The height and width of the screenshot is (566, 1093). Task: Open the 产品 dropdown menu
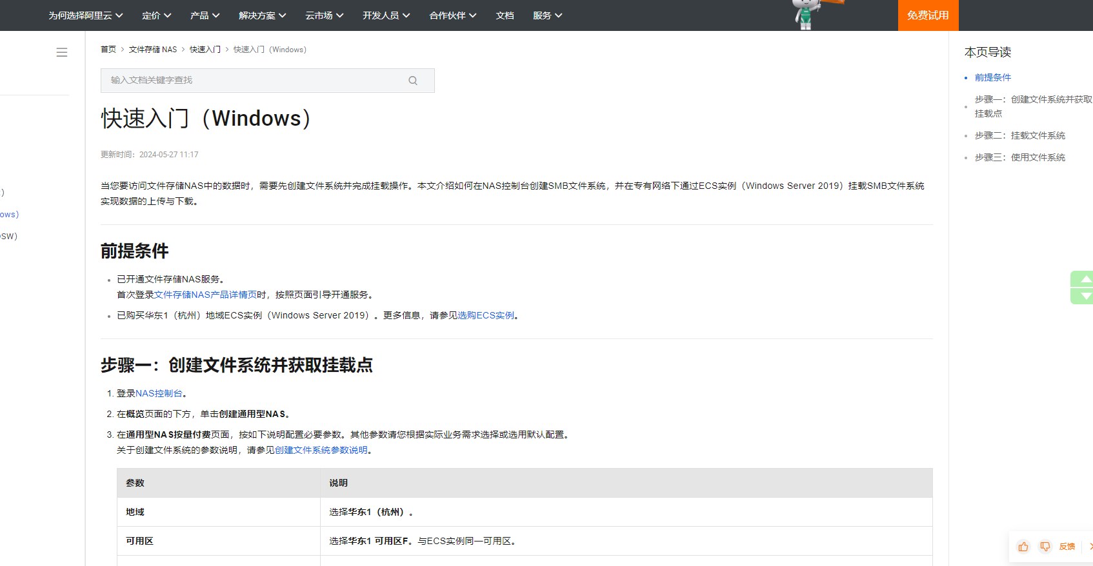(205, 15)
